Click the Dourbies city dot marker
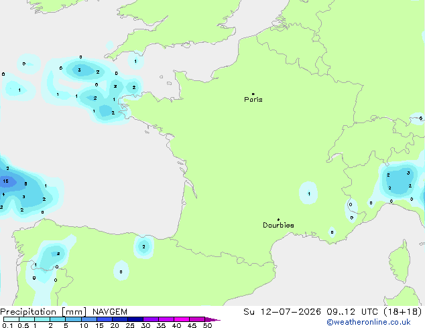 tap(278, 220)
